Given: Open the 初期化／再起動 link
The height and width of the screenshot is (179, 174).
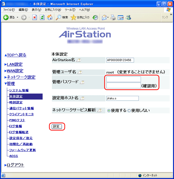Looking at the screenshot, I should pyautogui.click(x=21, y=144).
